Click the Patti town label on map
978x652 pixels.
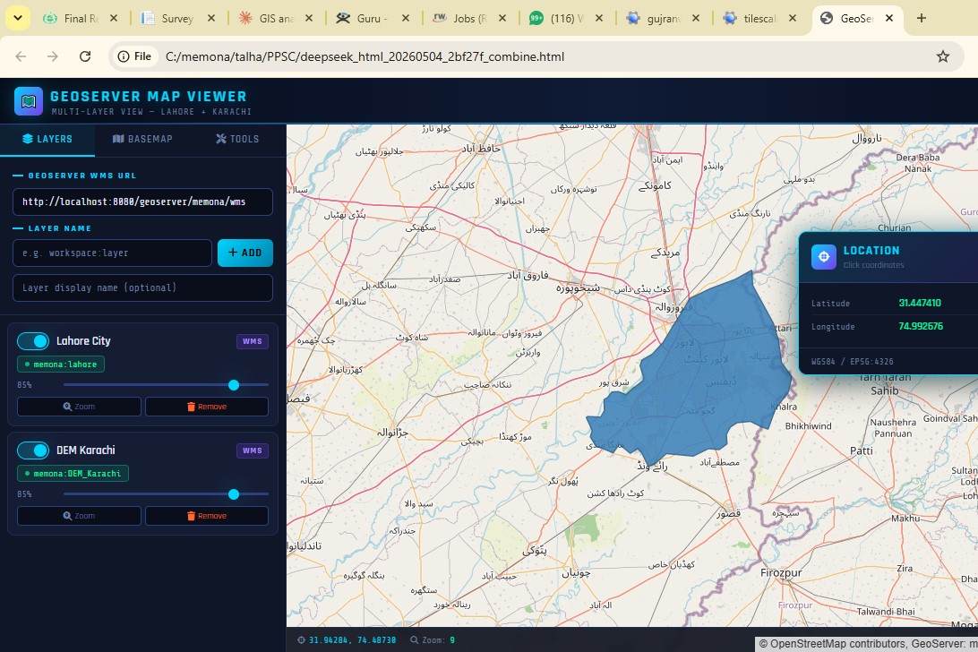click(x=862, y=450)
